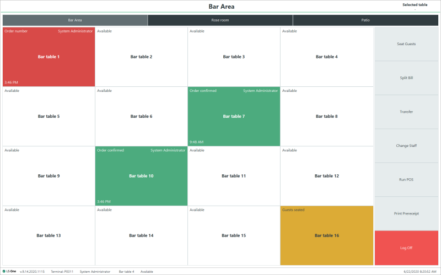The height and width of the screenshot is (275, 441).
Task: Click available Bar table 6
Action: tap(141, 116)
